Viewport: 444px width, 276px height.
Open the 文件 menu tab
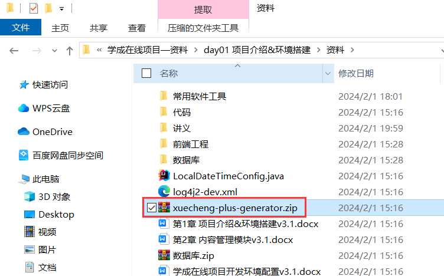(x=21, y=28)
